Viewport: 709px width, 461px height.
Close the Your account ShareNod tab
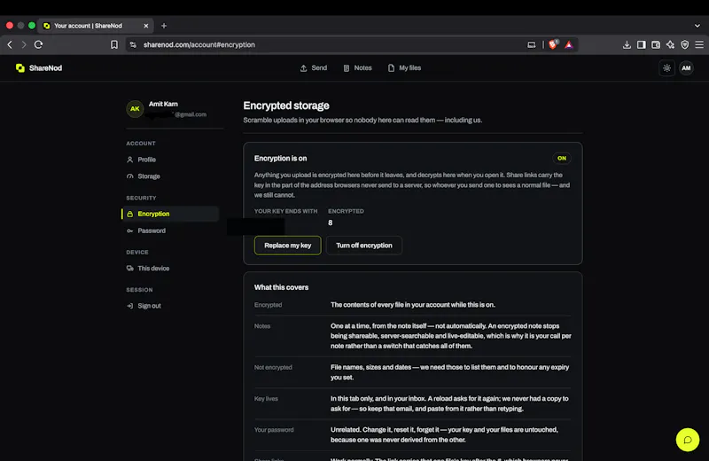pos(146,26)
